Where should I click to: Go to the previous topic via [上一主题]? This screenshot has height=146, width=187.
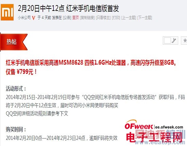point(129,18)
